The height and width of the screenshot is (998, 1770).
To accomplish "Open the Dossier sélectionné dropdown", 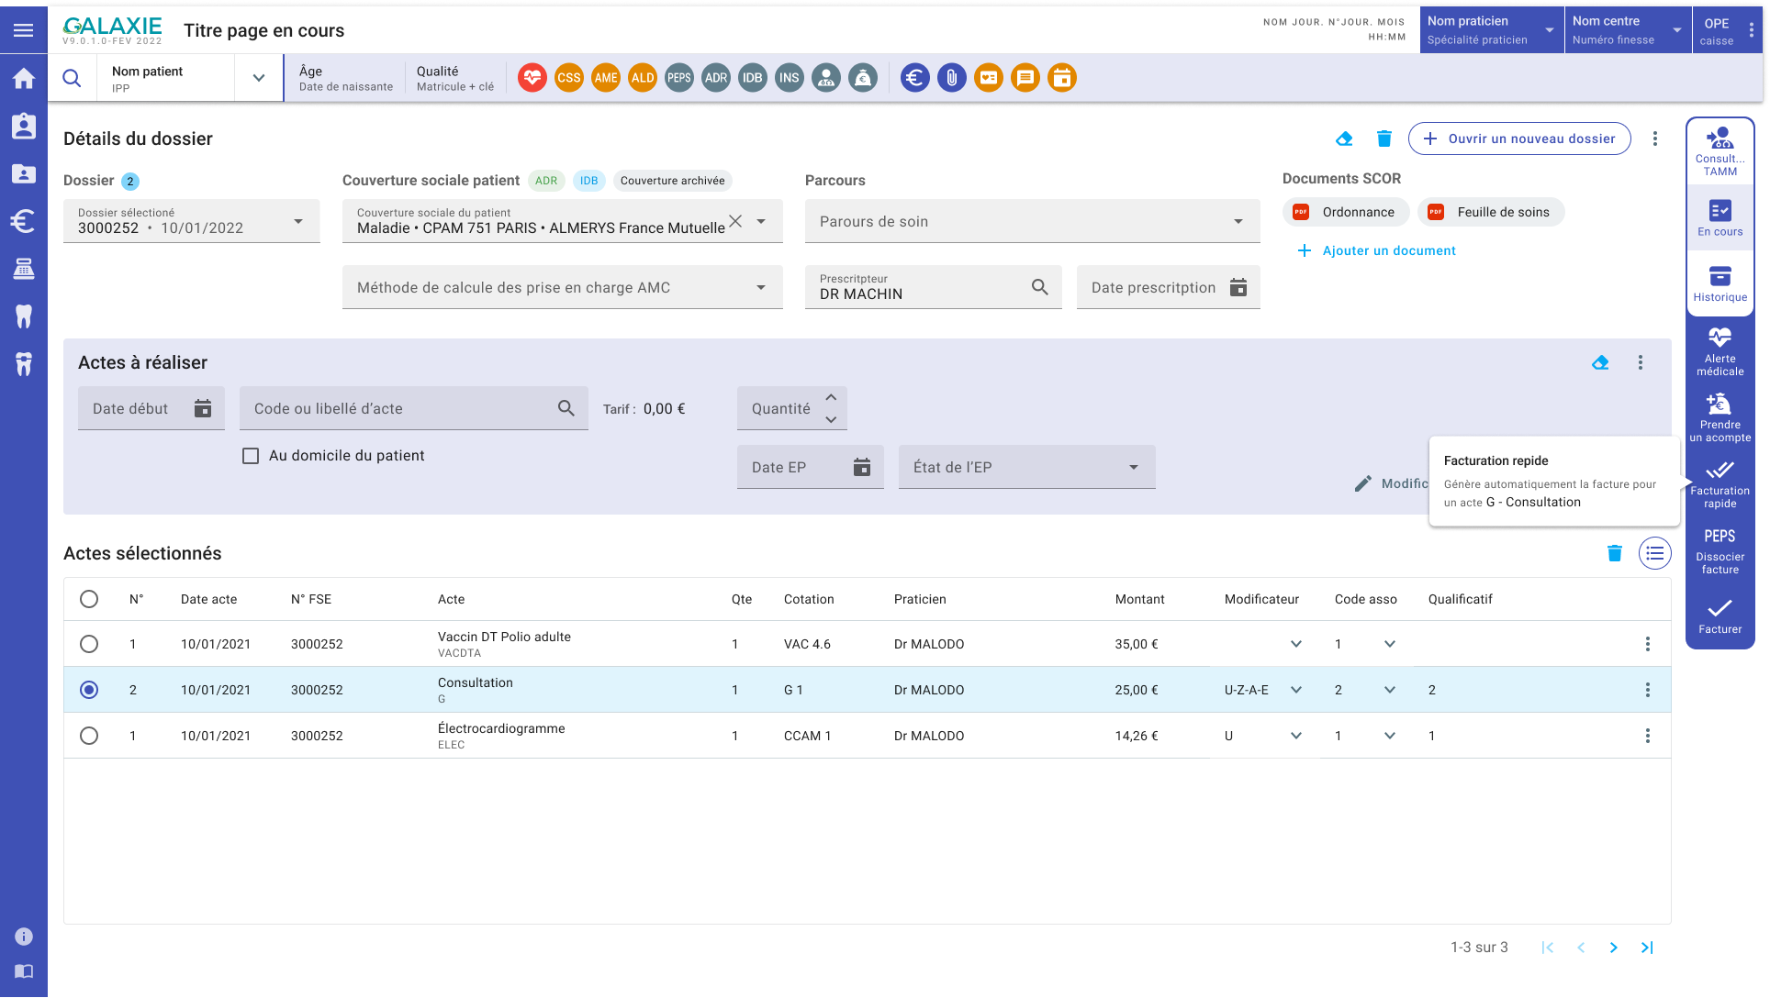I will tap(191, 221).
